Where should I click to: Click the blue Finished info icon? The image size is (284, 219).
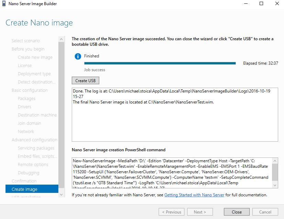click(x=78, y=56)
